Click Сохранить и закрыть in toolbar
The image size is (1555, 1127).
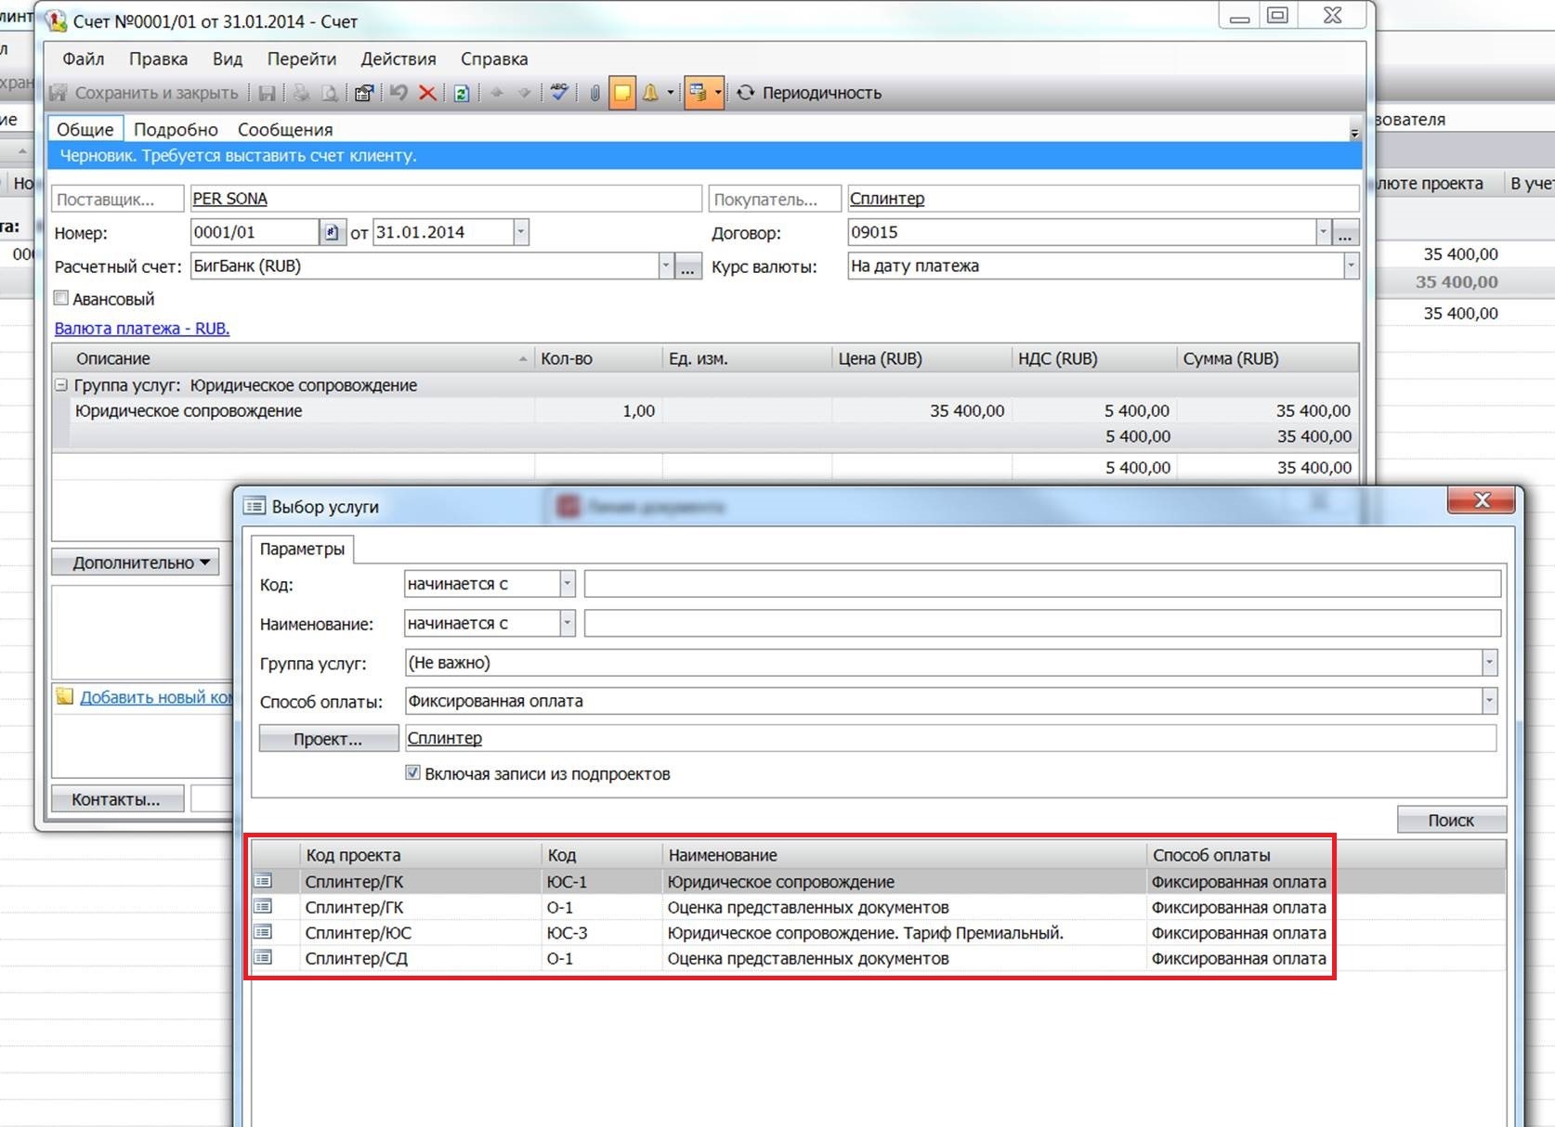pos(144,93)
